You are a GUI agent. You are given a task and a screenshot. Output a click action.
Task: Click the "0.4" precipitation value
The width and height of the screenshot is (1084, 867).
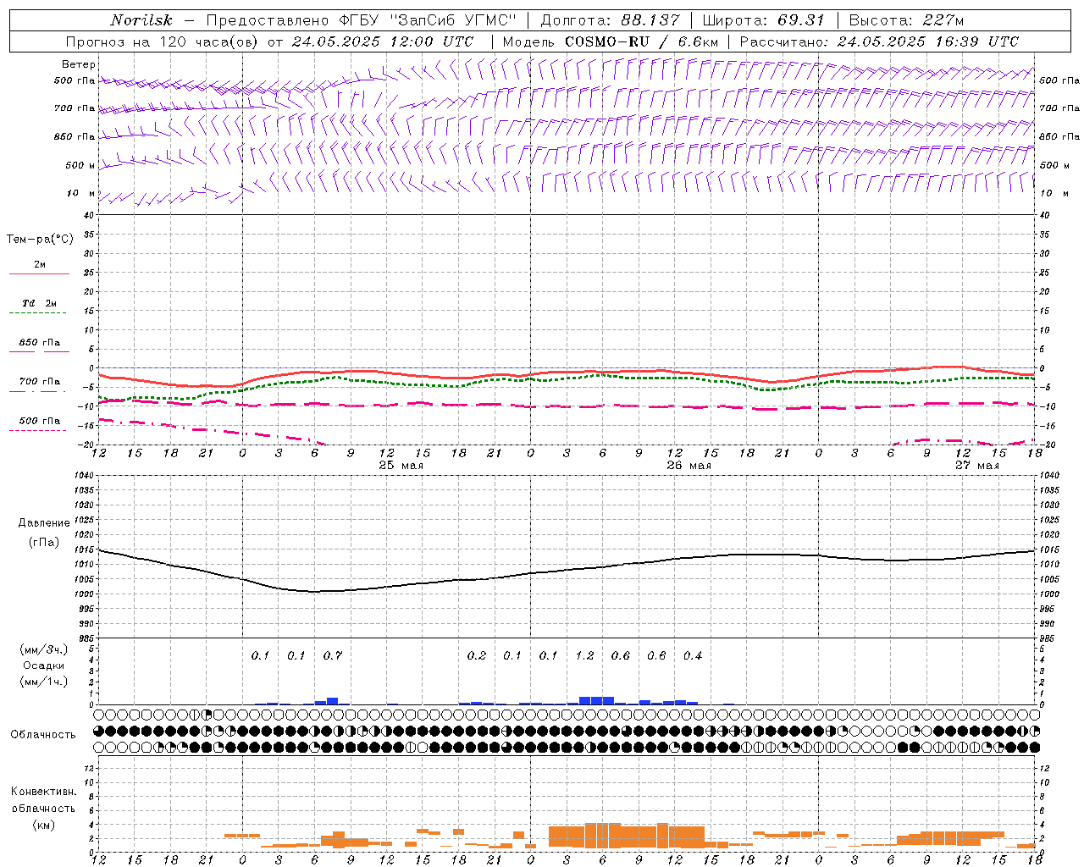tap(693, 655)
